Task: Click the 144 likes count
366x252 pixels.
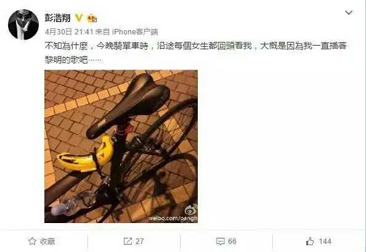Action: [x=325, y=242]
